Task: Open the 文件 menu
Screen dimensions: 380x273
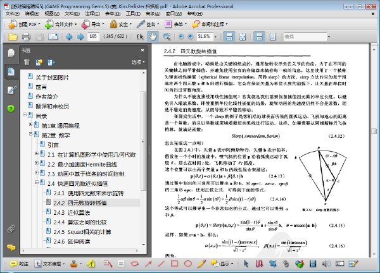Action: pos(13,13)
